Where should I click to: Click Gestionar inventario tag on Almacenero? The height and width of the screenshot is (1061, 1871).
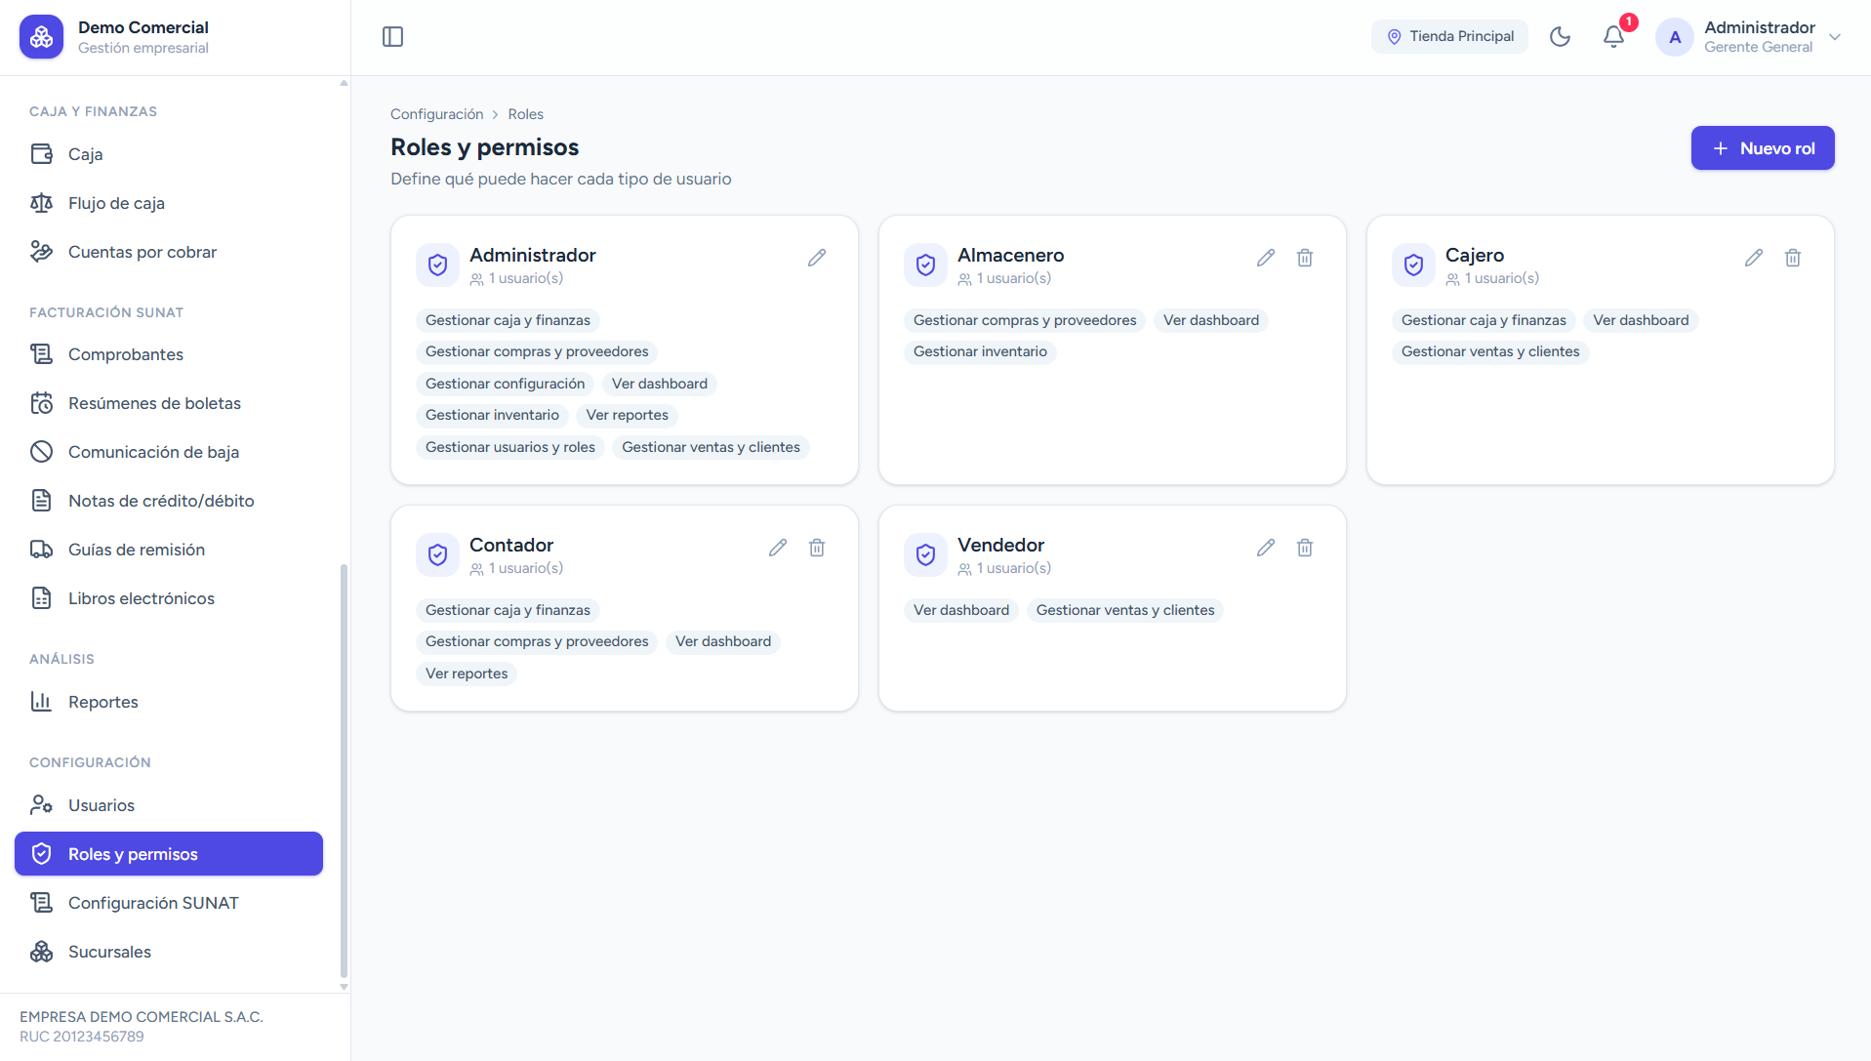(x=980, y=351)
